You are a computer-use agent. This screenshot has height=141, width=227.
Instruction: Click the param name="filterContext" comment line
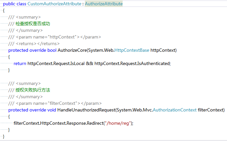pos(55,104)
